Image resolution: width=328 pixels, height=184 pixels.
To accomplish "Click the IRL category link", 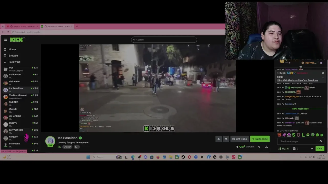I will coord(59,147).
